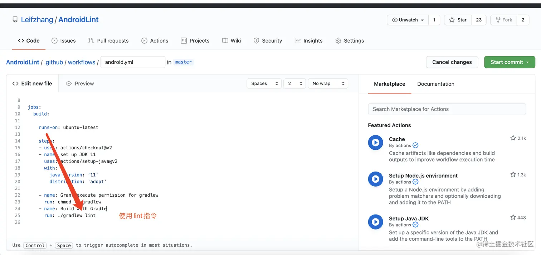Click the code line 'jobs:'

tap(34, 107)
